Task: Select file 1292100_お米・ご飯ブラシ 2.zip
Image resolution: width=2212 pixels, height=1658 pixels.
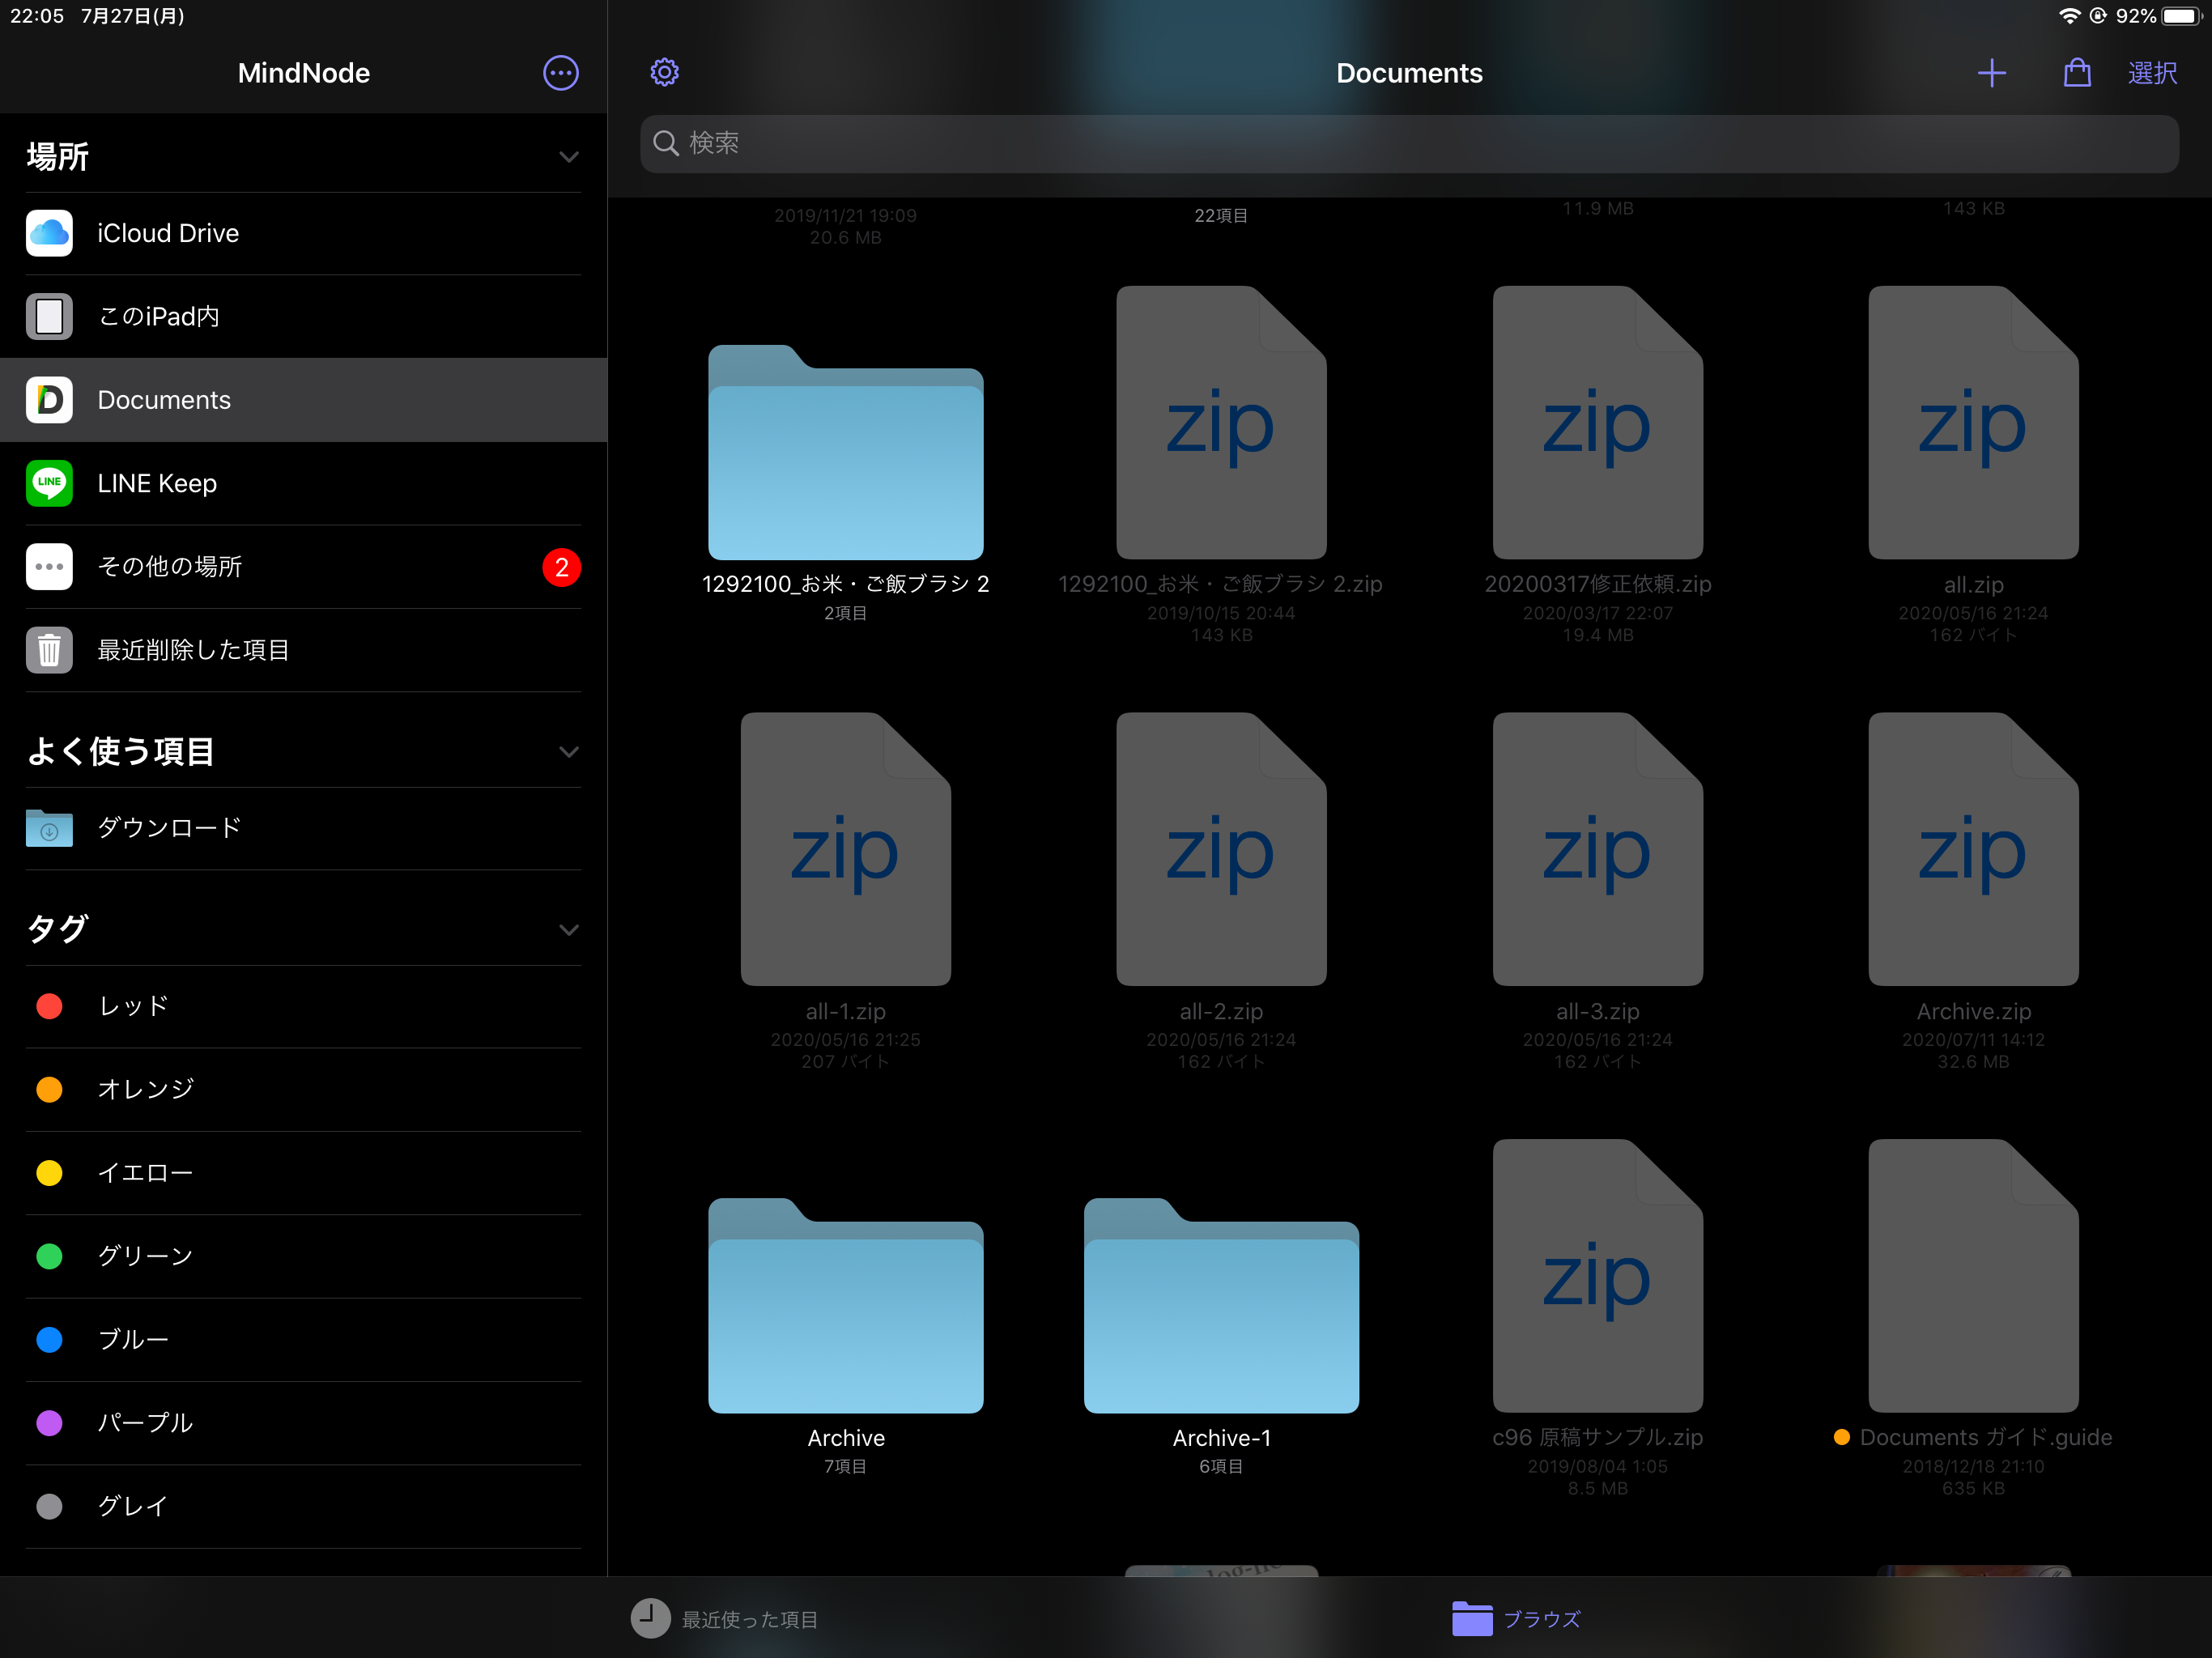Action: pyautogui.click(x=1221, y=465)
